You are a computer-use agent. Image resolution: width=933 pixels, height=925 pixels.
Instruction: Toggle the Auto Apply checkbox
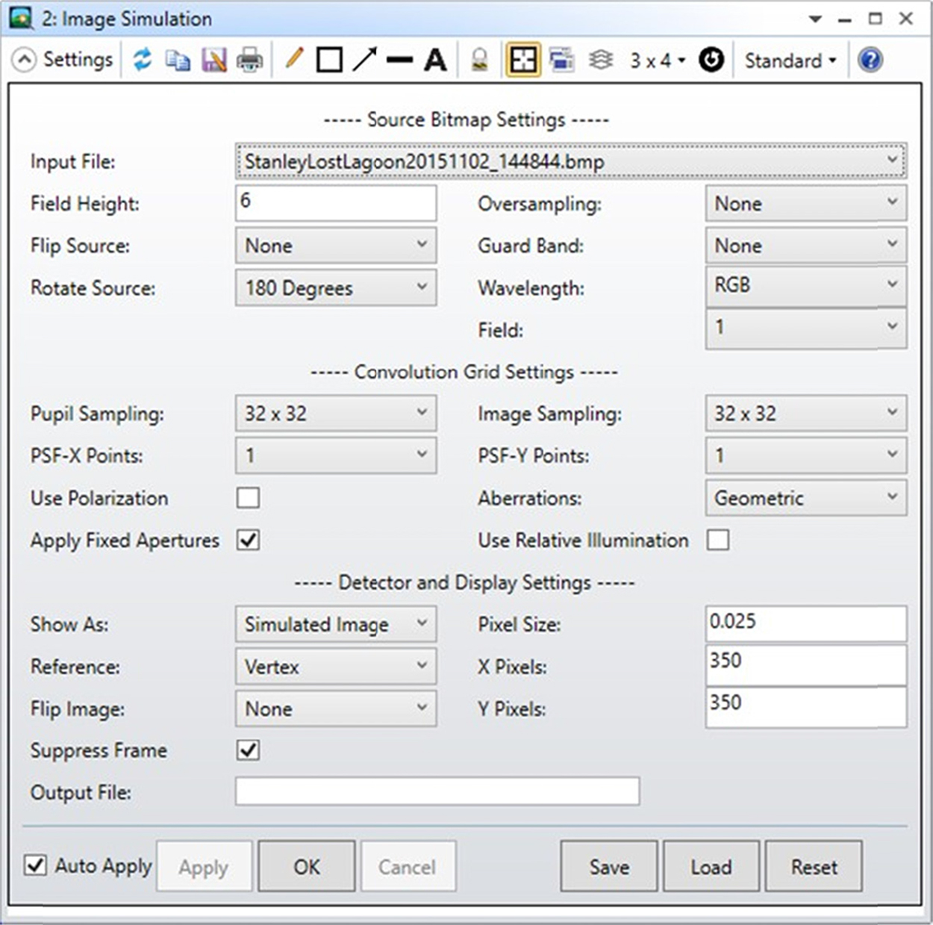(36, 865)
